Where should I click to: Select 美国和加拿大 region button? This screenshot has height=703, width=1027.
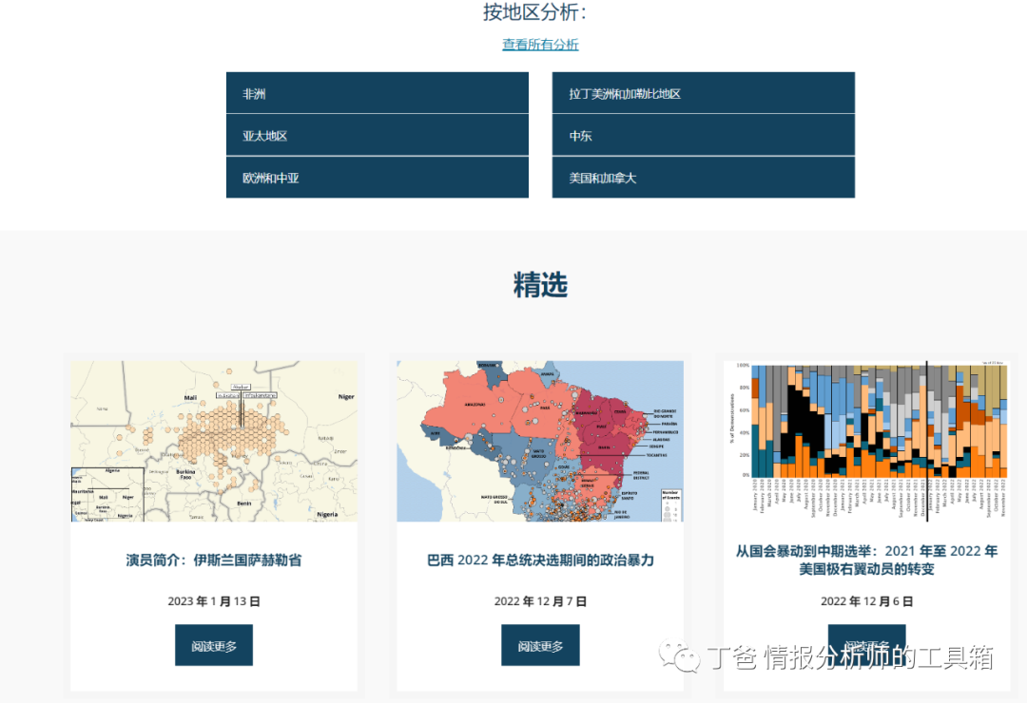[704, 178]
